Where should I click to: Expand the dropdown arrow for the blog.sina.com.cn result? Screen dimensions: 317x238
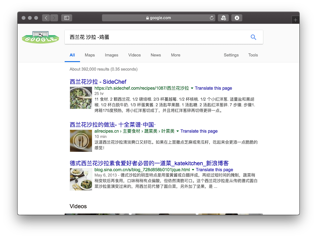pyautogui.click(x=193, y=170)
